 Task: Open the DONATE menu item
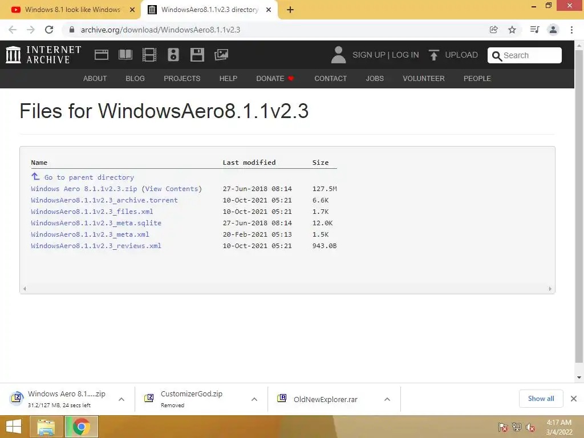pyautogui.click(x=275, y=79)
